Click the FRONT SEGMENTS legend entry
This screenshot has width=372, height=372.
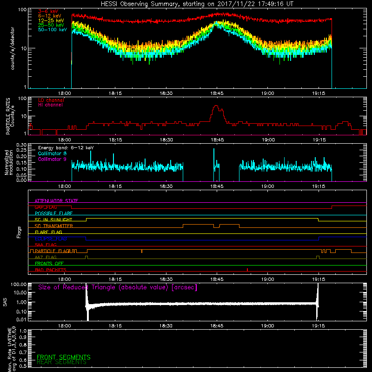tap(64, 357)
